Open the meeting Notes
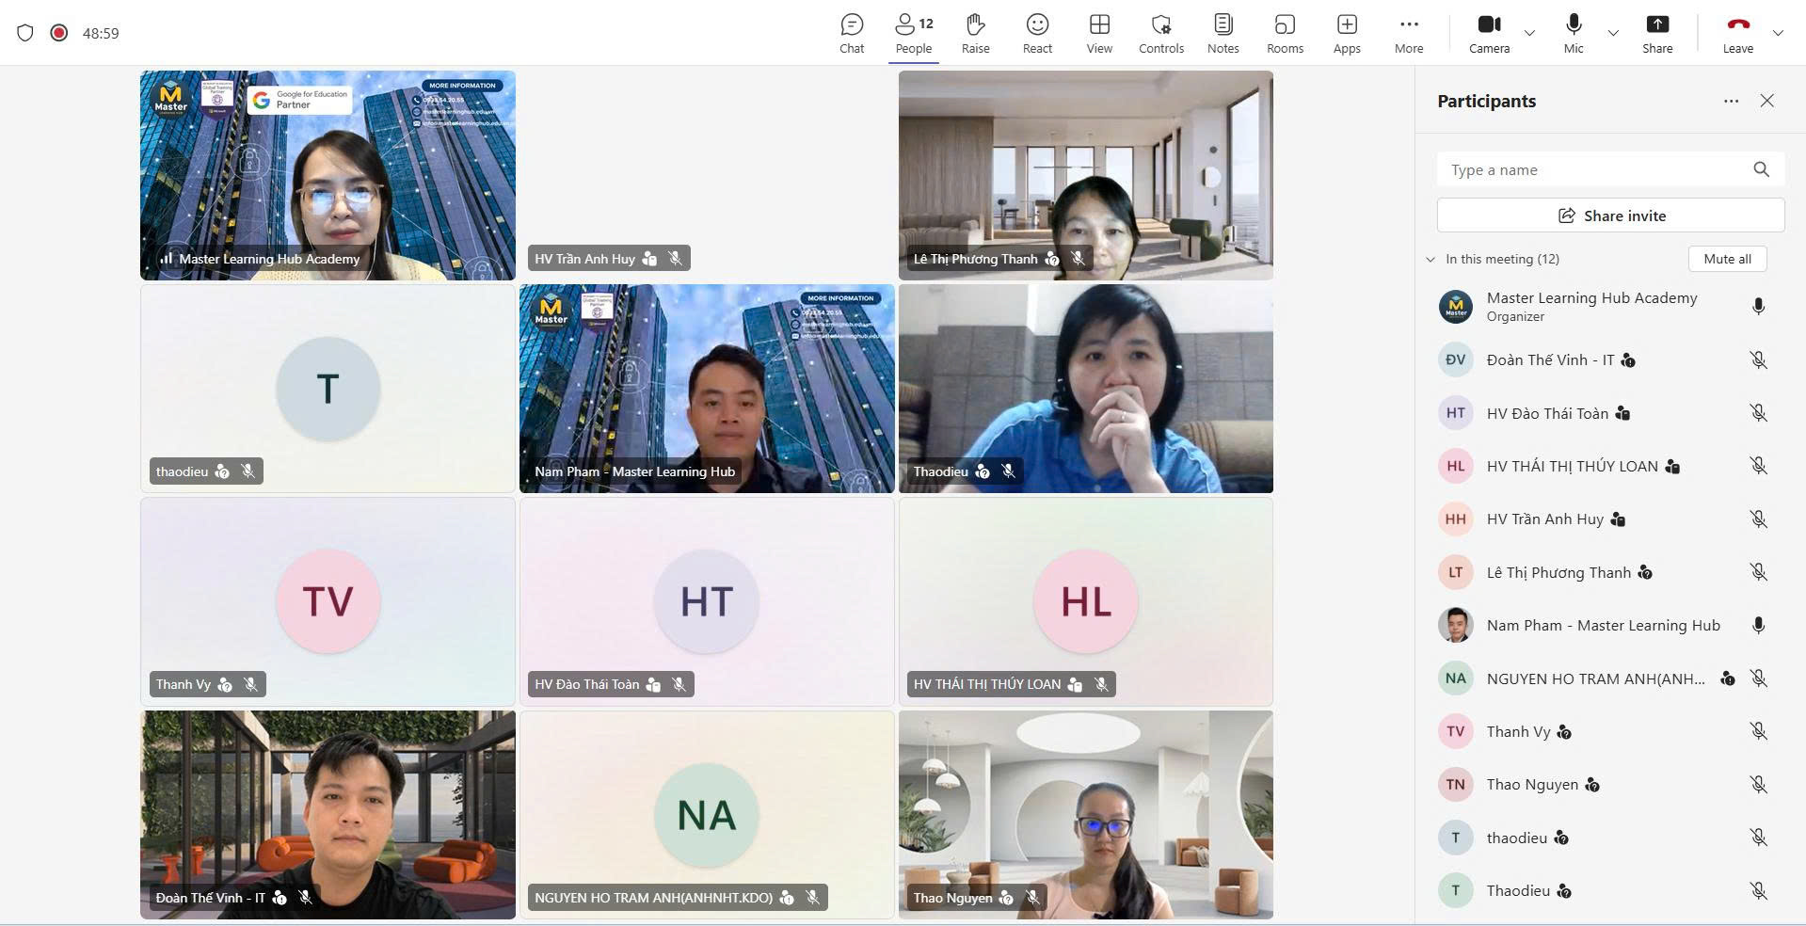This screenshot has height=926, width=1806. 1223,33
